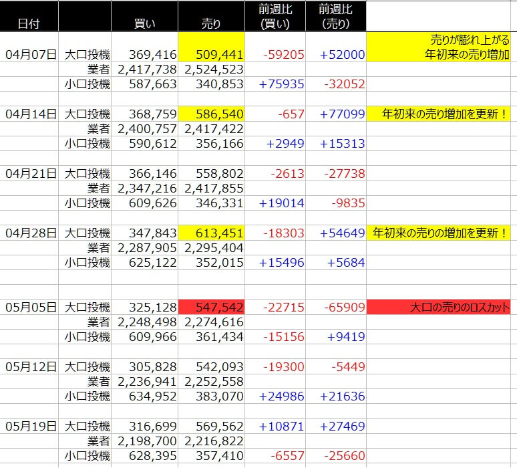517x468 pixels.
Task: Click the cell 587,663
Action: click(145, 84)
